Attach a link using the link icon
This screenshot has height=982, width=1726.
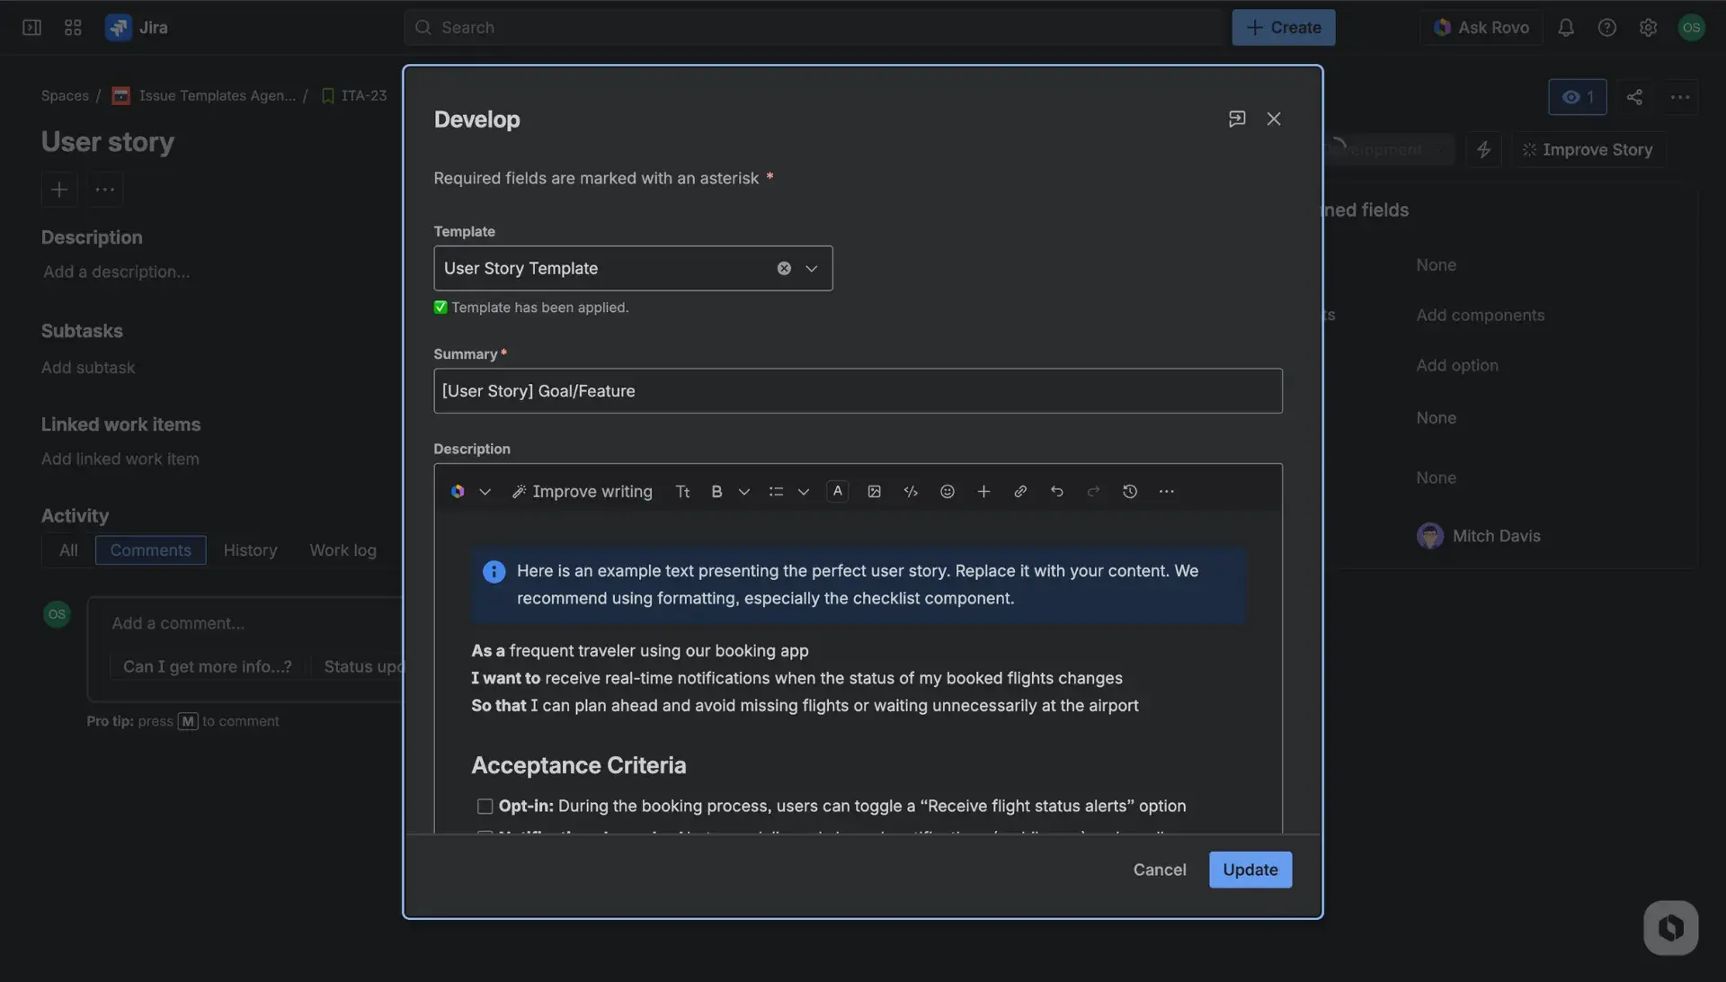(x=1020, y=491)
